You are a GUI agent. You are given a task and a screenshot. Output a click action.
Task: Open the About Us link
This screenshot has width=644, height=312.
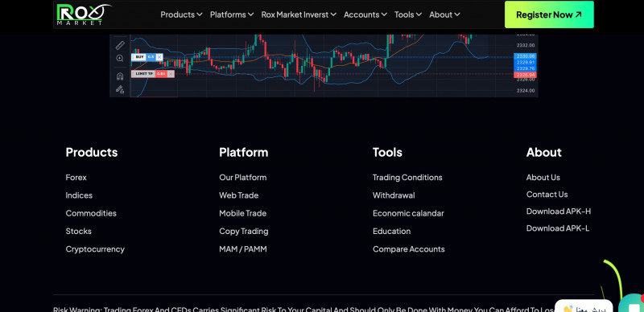(543, 178)
